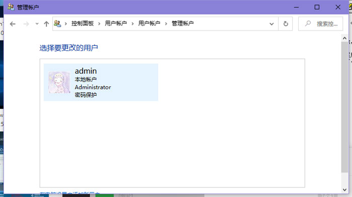Click into the 搜索控 search box
Screen dimensions: 352x197
click(x=320, y=24)
